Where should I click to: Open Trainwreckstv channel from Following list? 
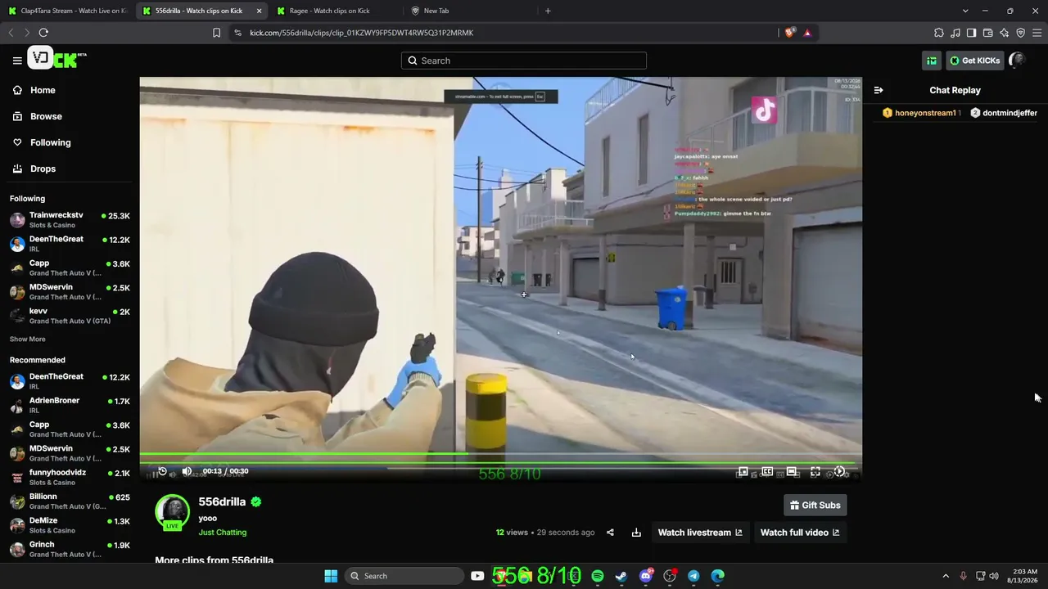click(70, 220)
